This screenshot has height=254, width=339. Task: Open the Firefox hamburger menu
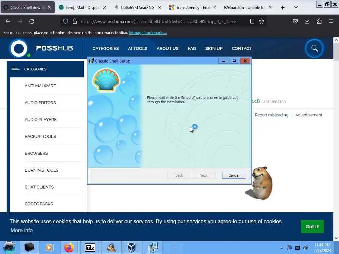pos(331,21)
